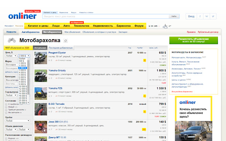Click the onliner logo
Screen dimensions: 226x141
point(22,16)
